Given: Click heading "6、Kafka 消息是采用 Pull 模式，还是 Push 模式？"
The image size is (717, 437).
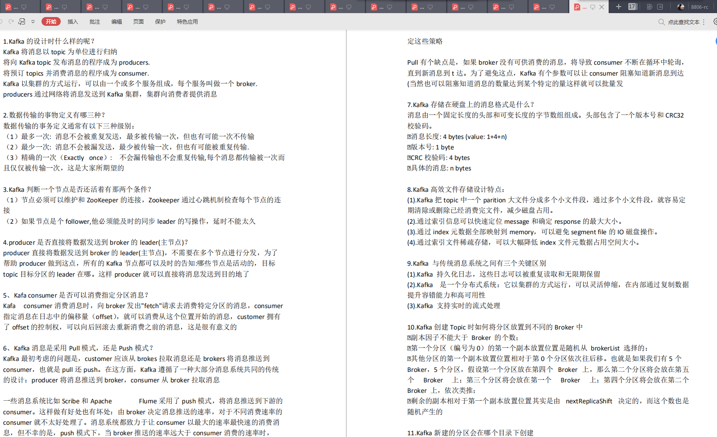Looking at the screenshot, I should click(x=79, y=348).
